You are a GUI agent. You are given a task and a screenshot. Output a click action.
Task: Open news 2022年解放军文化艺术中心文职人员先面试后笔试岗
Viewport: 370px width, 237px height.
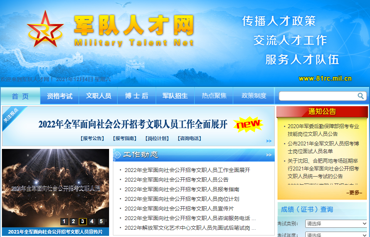[x=190, y=228]
